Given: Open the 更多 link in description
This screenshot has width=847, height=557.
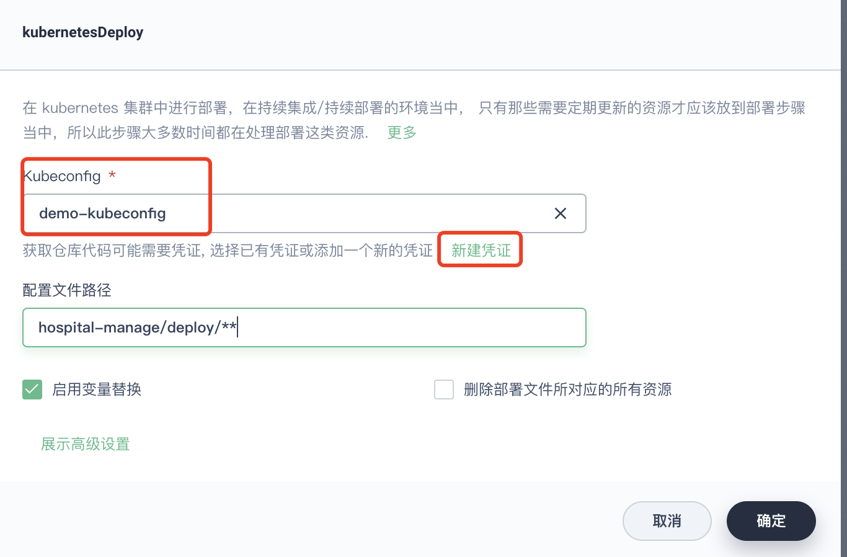Looking at the screenshot, I should (402, 132).
